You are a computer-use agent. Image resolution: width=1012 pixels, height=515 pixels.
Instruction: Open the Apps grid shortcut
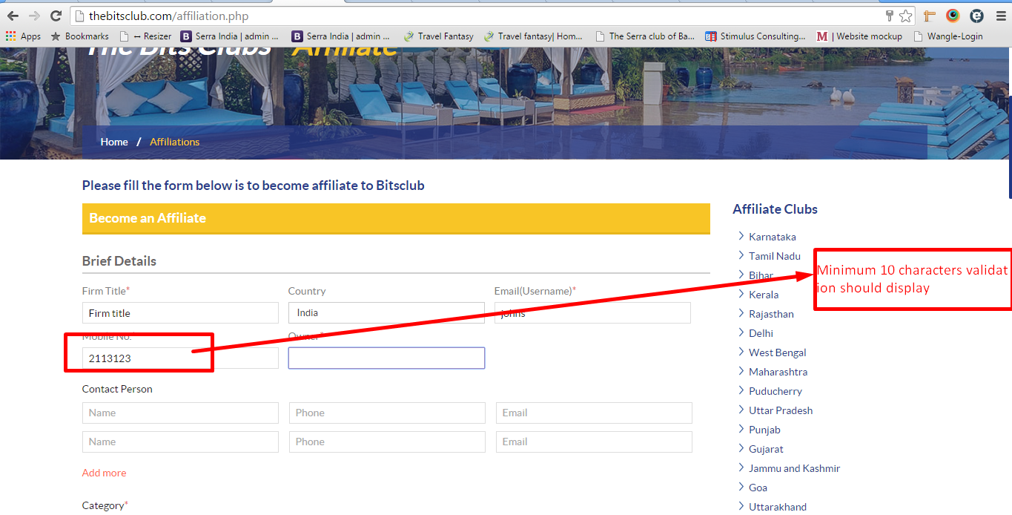23,36
